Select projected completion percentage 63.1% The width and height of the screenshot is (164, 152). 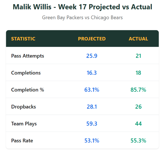coord(92,90)
